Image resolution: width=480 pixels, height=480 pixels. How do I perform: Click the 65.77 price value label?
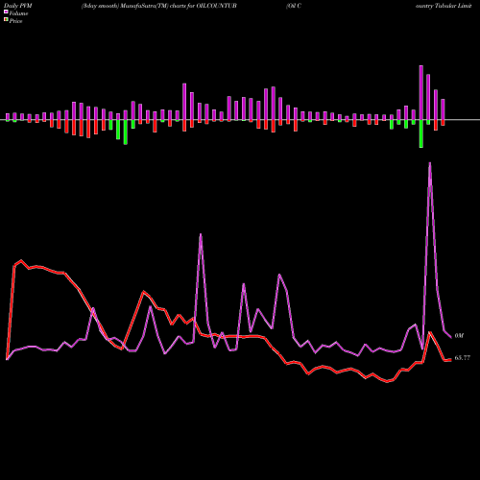click(x=463, y=358)
